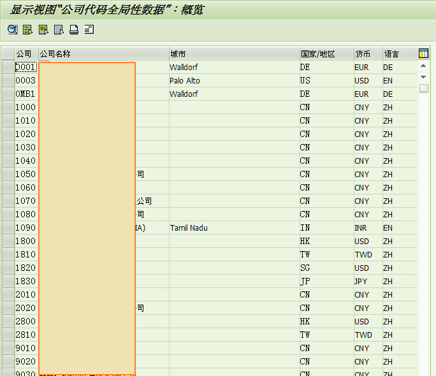The height and width of the screenshot is (376, 436).
Task: Select company code cell 1040
Action: pos(26,161)
